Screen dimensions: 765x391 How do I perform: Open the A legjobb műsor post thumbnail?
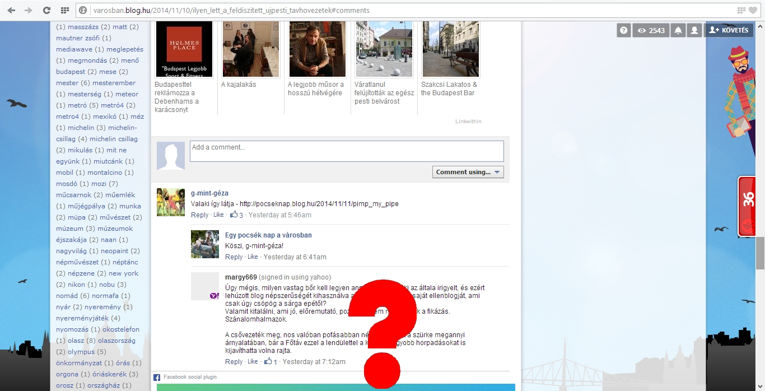(x=317, y=49)
